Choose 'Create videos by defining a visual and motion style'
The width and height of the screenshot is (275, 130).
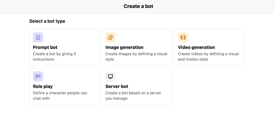coord(208,57)
